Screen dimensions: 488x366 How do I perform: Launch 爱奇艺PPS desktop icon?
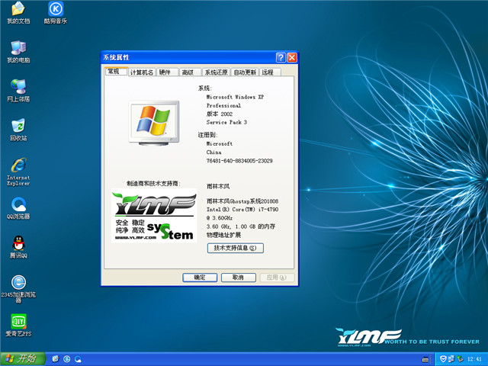click(x=18, y=322)
